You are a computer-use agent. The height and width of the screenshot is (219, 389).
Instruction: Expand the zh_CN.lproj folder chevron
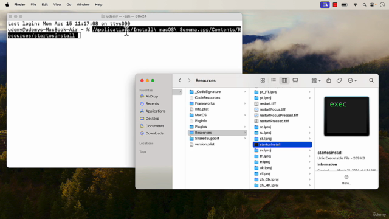coord(309,179)
